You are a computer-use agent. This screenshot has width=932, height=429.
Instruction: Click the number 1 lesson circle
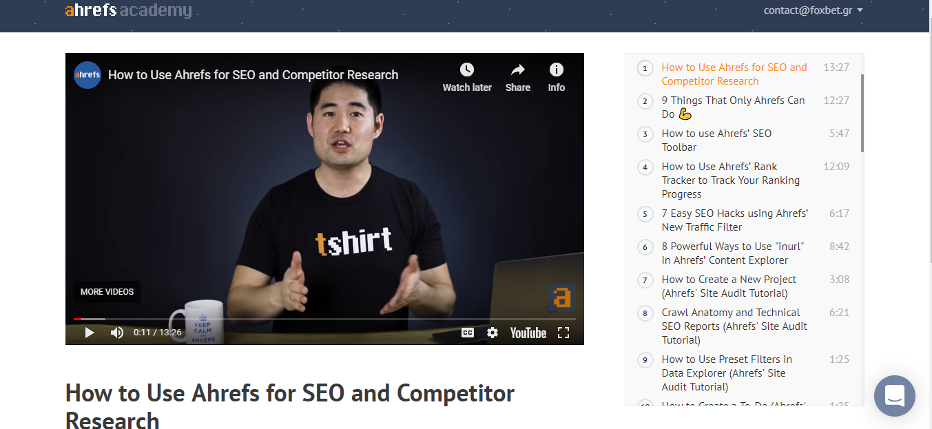click(x=645, y=67)
